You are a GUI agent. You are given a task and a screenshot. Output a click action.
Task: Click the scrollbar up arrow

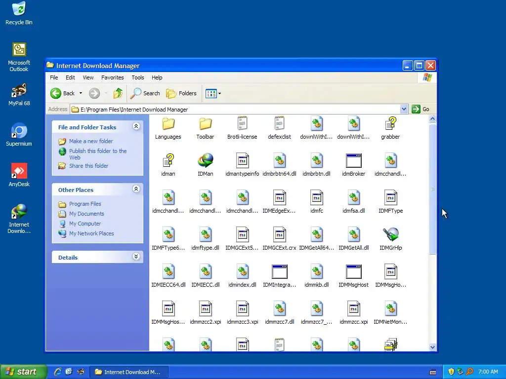432,119
